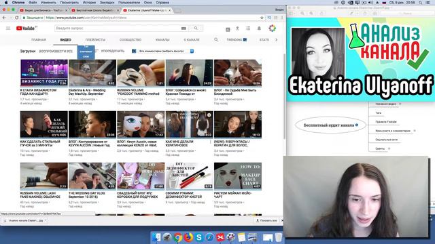Open the УПОРЯДОЧИТЬ sort dropdown
435x244 pixels.
pos(110,52)
